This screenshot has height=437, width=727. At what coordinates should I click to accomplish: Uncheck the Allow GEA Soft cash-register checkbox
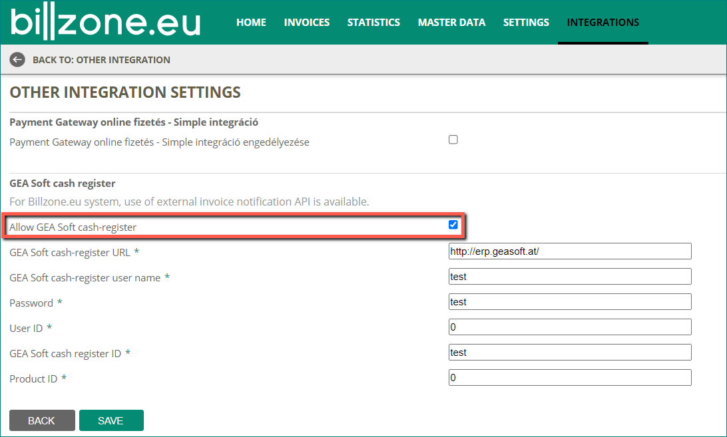tap(453, 225)
